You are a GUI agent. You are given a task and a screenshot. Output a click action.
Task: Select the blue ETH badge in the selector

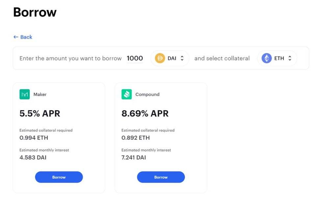(x=266, y=58)
